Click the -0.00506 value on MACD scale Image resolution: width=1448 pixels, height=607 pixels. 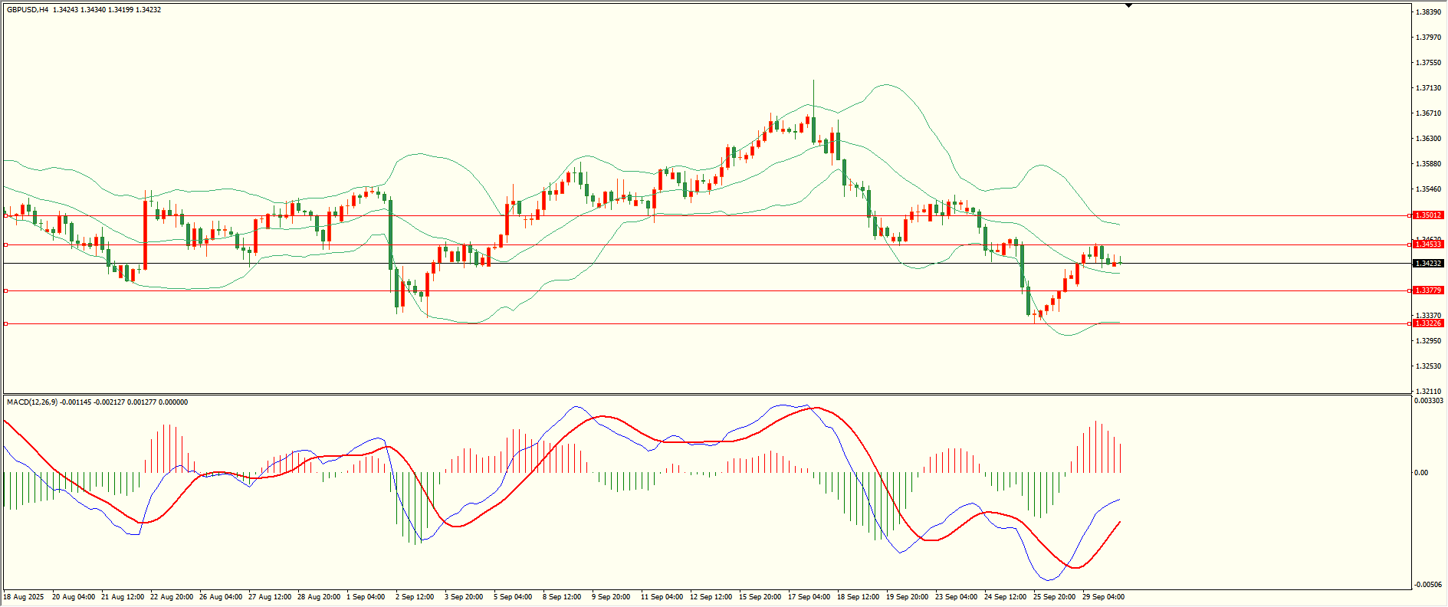pos(1427,585)
